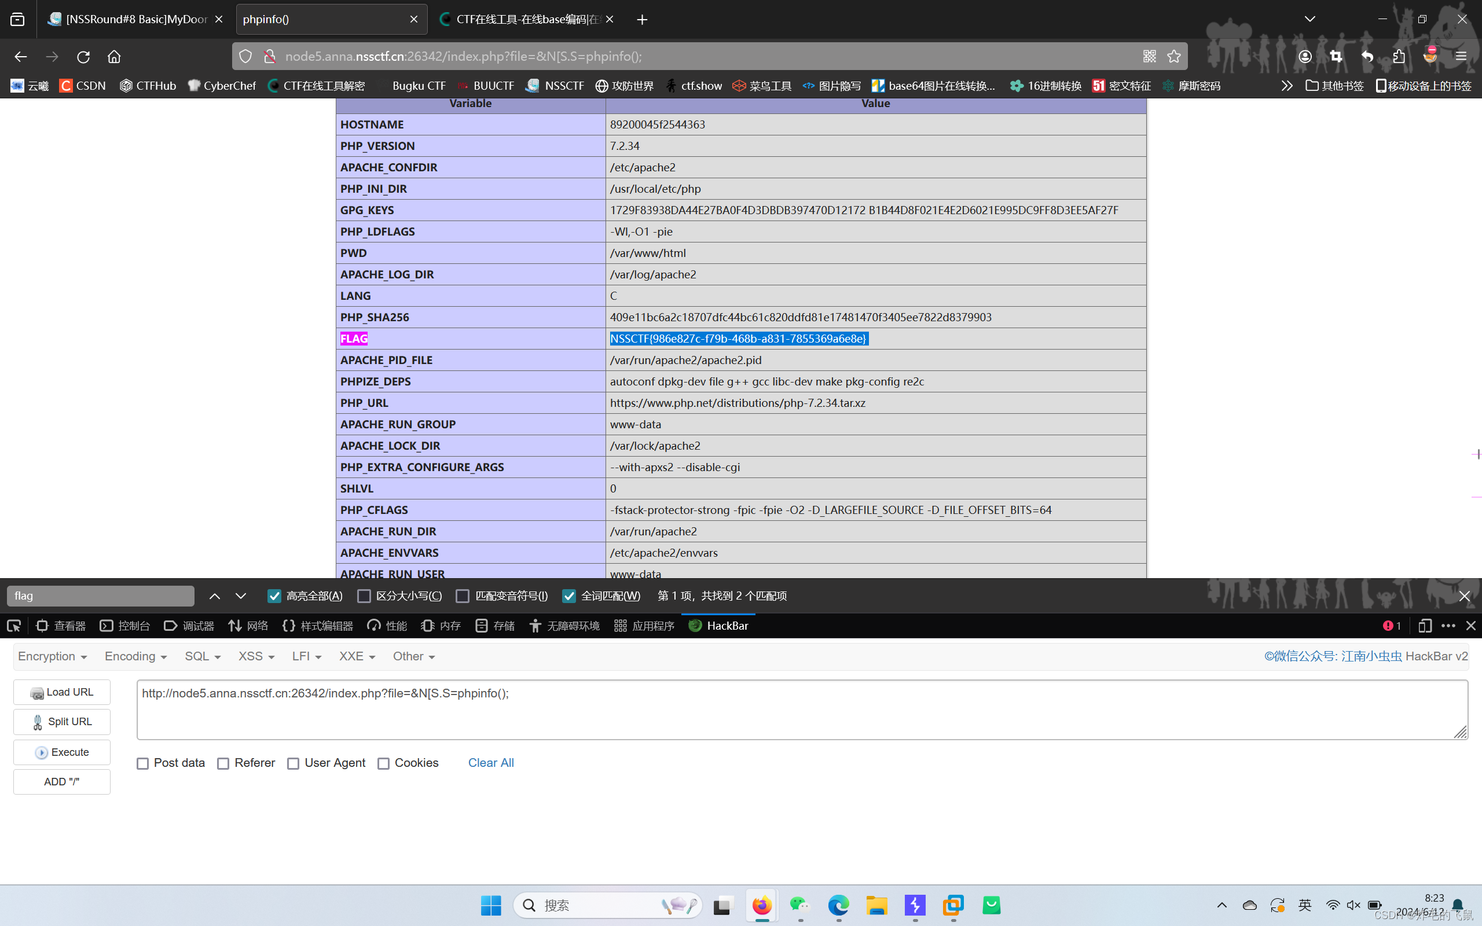
Task: Click the responsive design mode icon
Action: 1425,625
